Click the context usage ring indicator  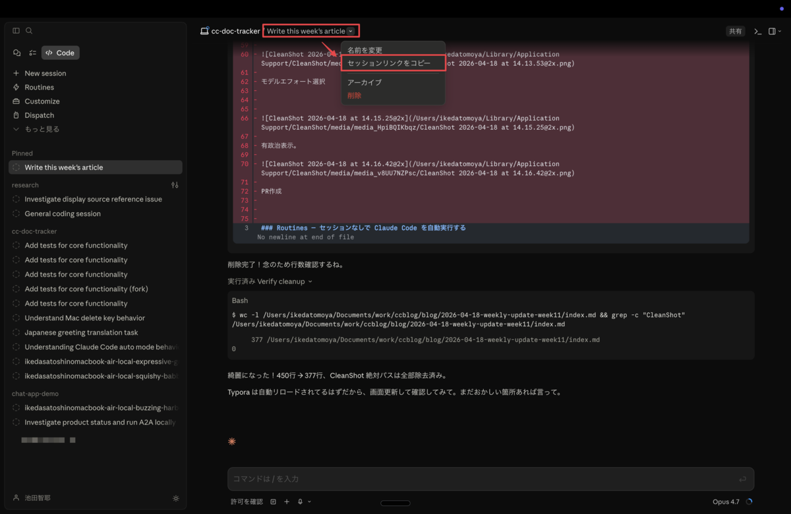(748, 501)
